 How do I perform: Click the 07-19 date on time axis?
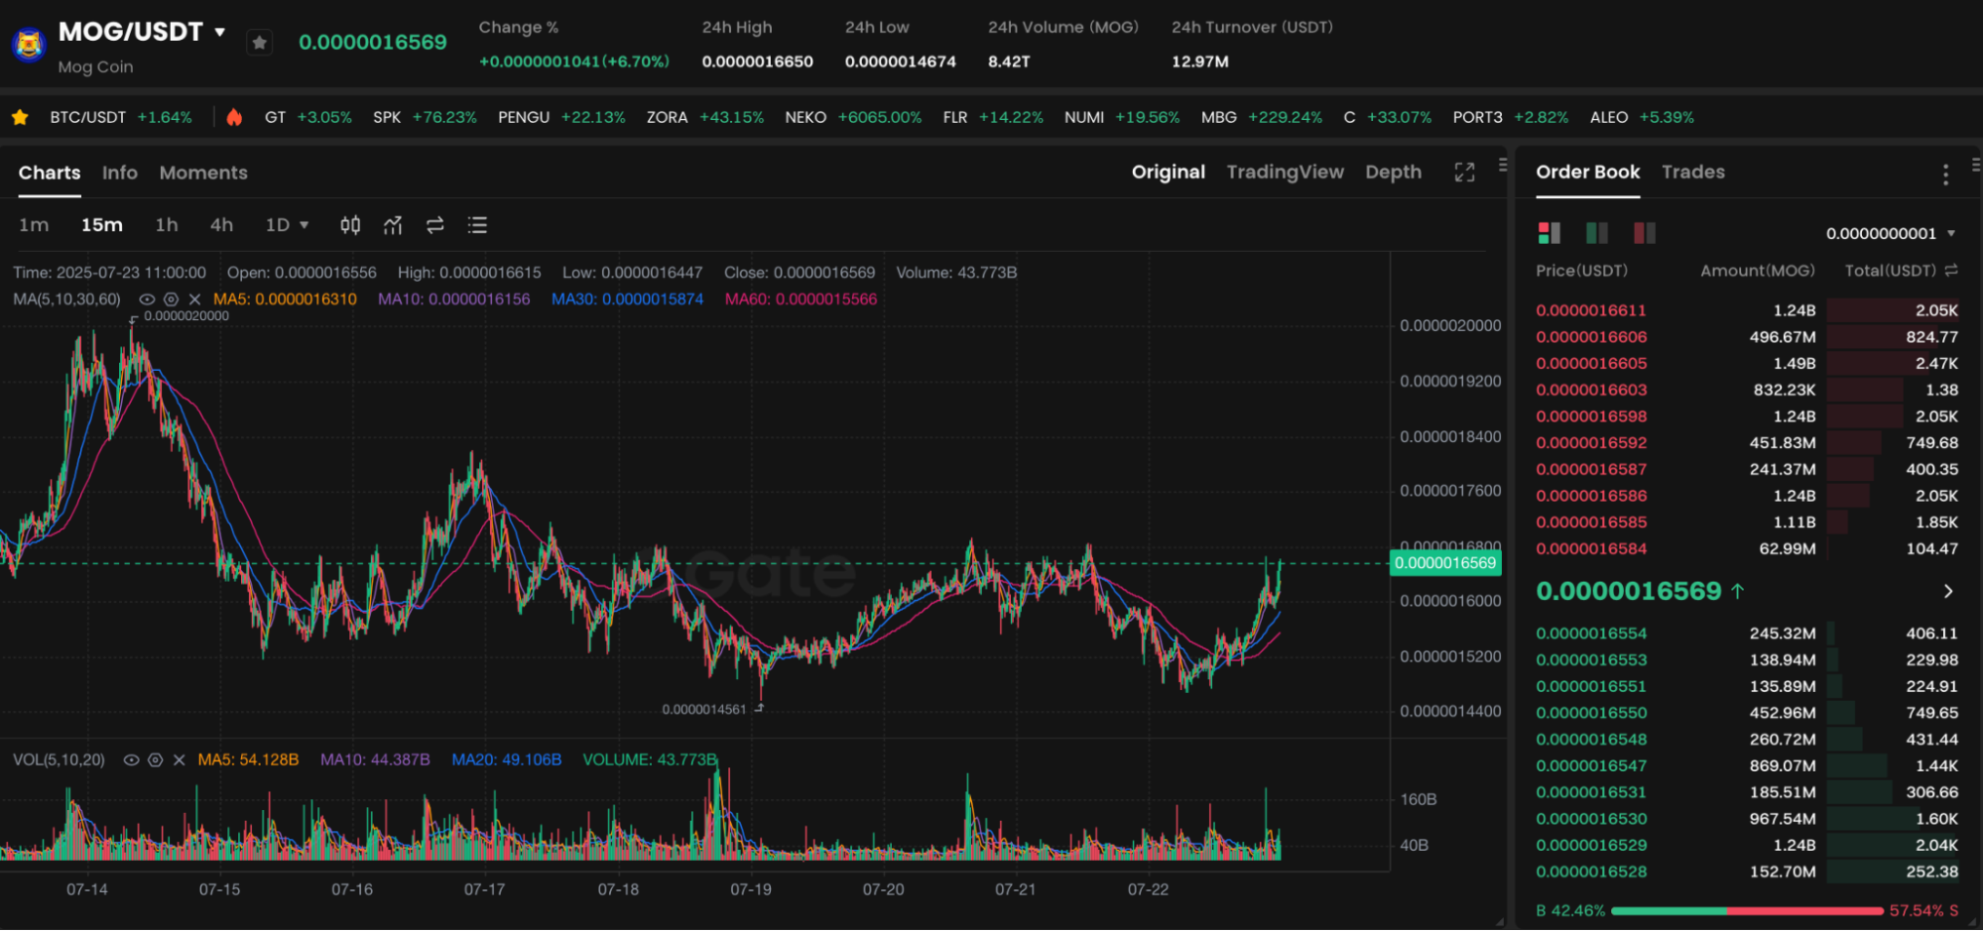pos(751,889)
